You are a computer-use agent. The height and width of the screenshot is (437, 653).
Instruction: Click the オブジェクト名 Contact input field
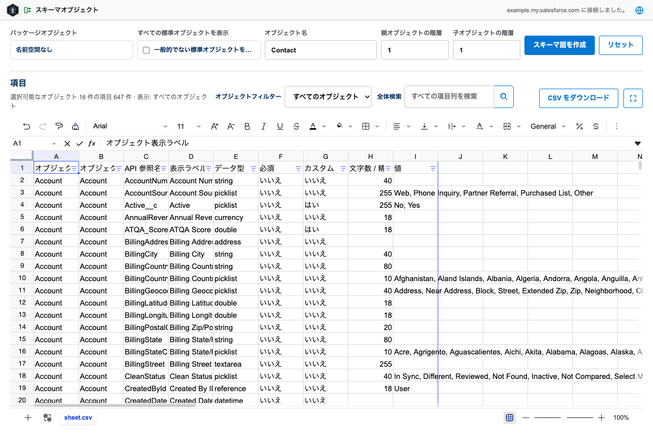[x=321, y=50]
